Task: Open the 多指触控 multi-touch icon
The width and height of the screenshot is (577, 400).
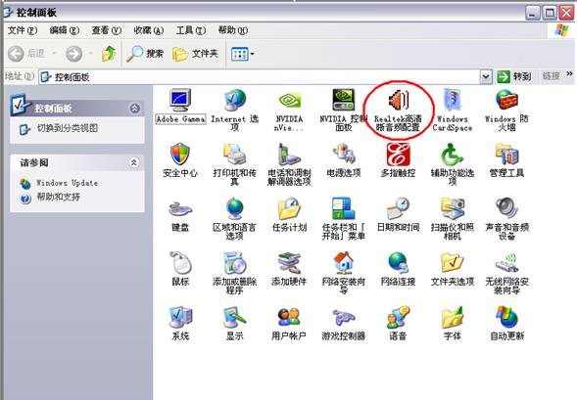Action: [398, 160]
